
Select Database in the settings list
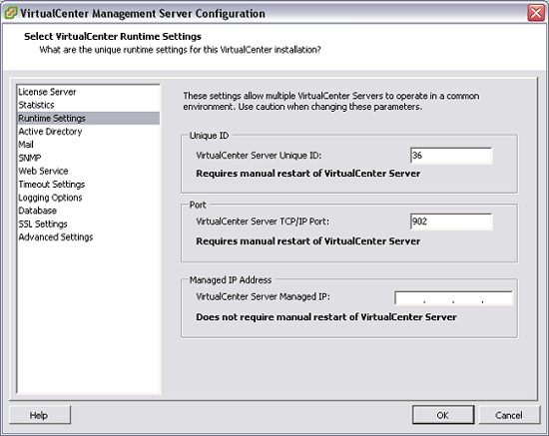click(38, 211)
